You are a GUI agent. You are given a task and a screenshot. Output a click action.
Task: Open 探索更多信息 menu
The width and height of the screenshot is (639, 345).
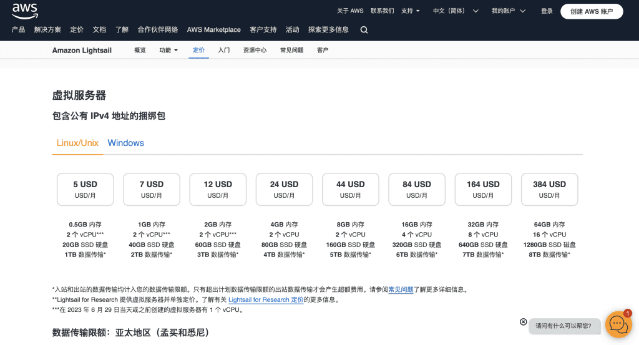click(x=328, y=30)
